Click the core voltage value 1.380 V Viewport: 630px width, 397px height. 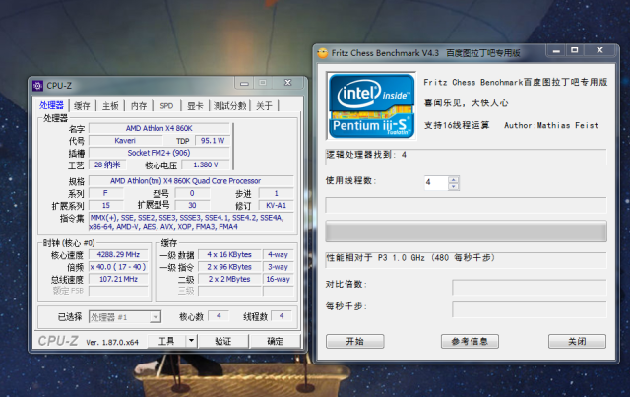pos(206,165)
